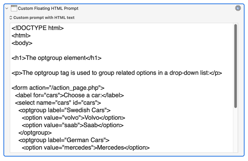248x161 pixels.
Task: Click the Custom Floating HTML Prompt title
Action: (x=48, y=8)
